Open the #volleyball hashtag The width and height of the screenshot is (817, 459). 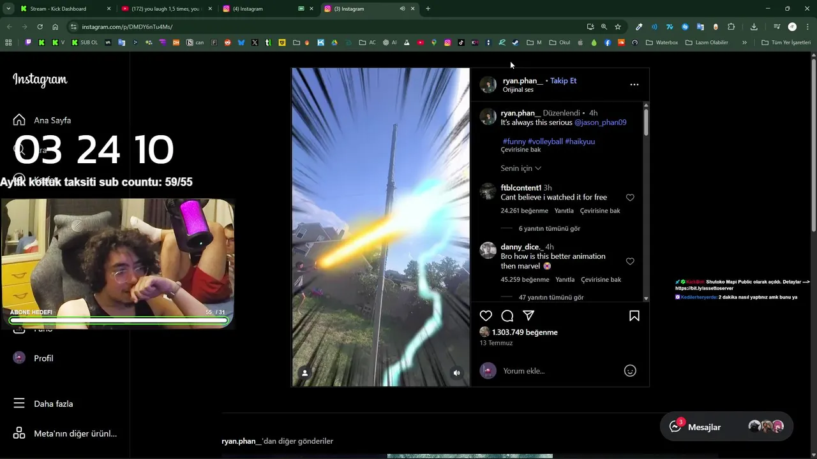pyautogui.click(x=545, y=142)
